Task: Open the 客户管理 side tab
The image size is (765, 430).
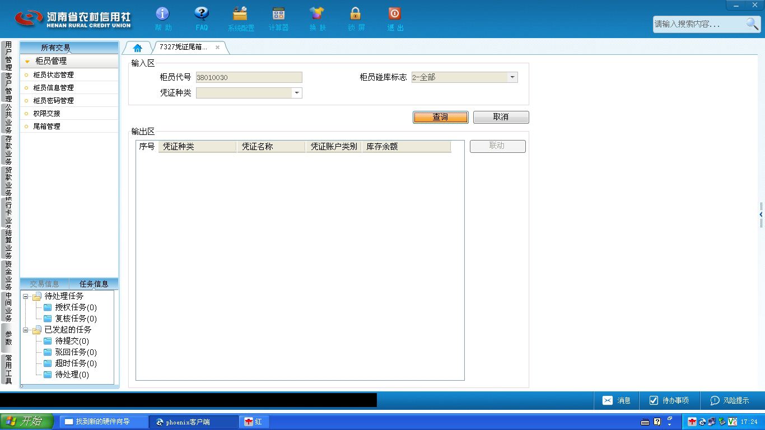Action: pos(8,87)
